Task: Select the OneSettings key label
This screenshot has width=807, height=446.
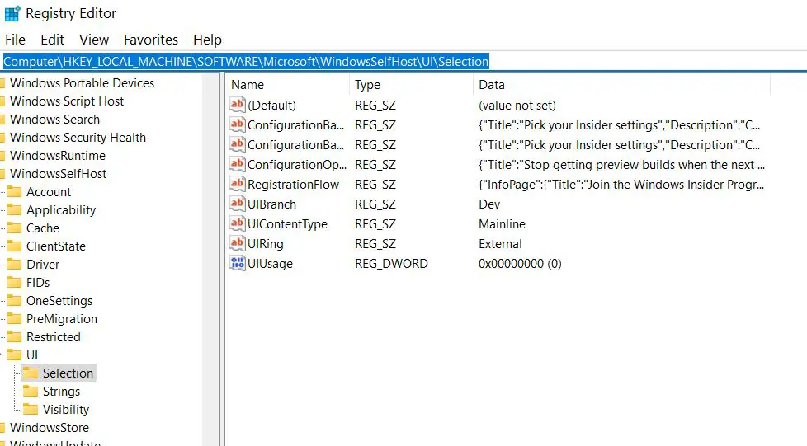Action: click(x=59, y=300)
